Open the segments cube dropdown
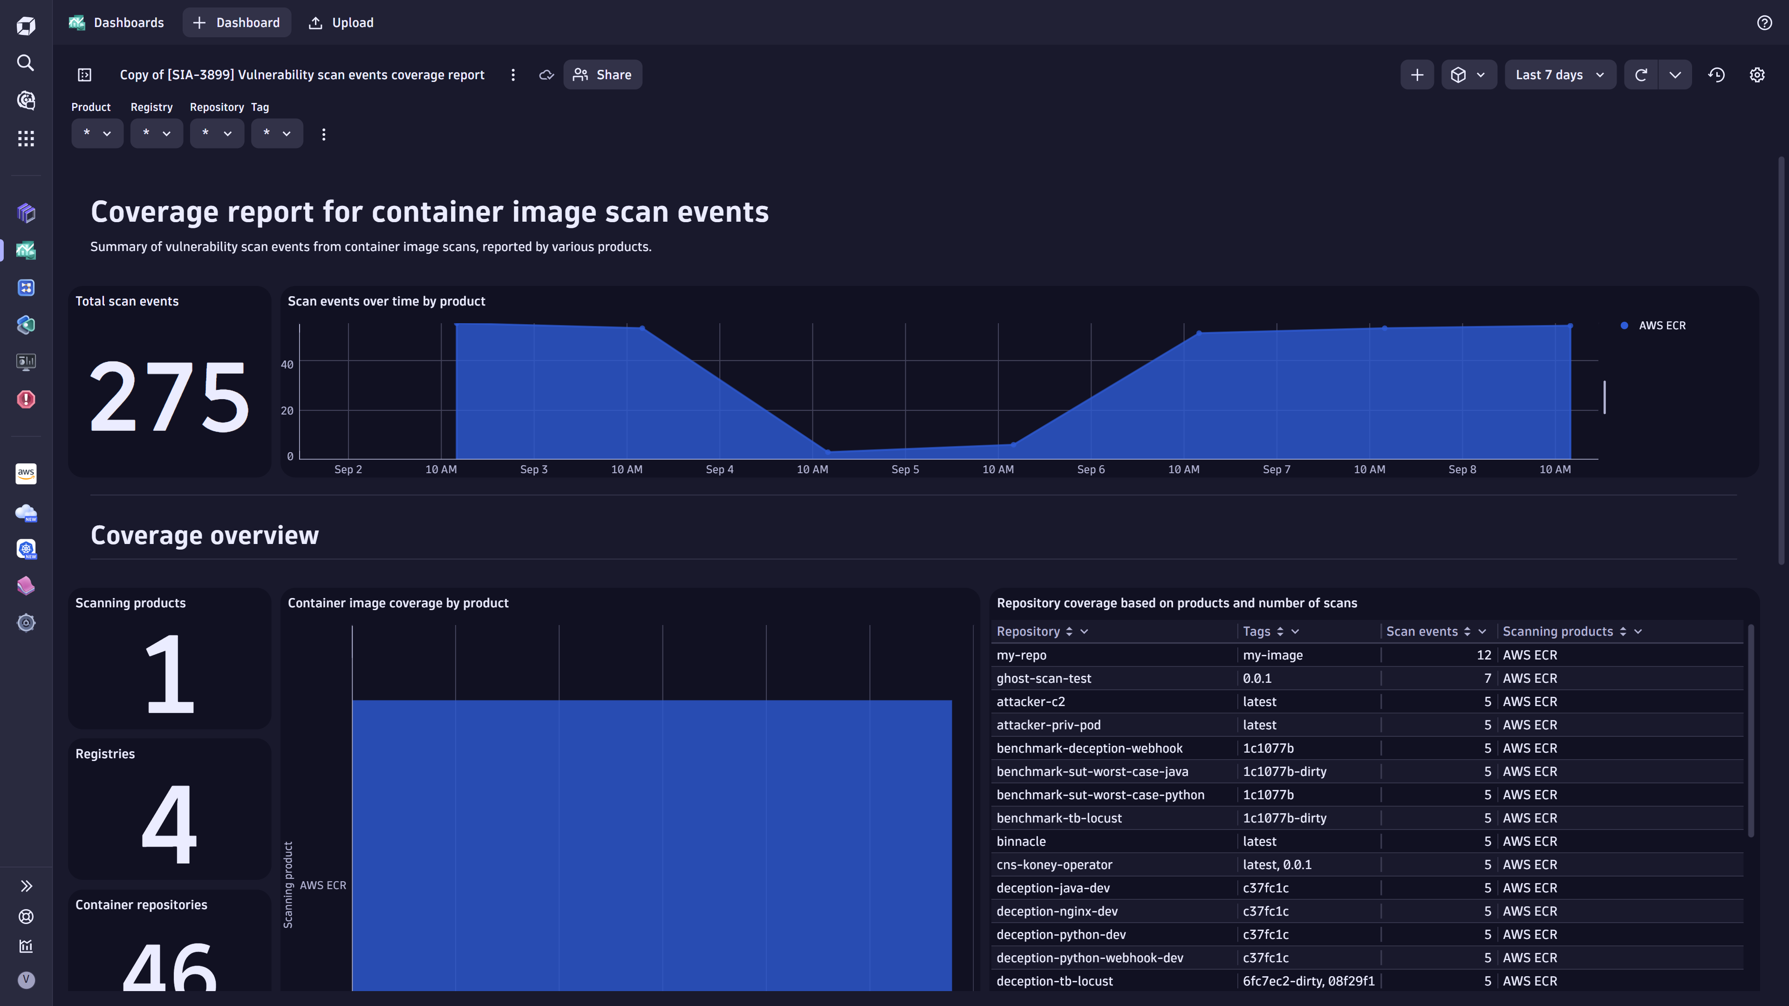 [x=1469, y=75]
